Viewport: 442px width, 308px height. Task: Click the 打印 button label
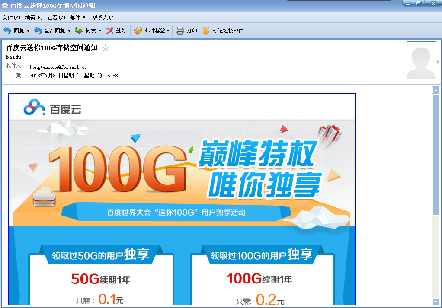(192, 30)
